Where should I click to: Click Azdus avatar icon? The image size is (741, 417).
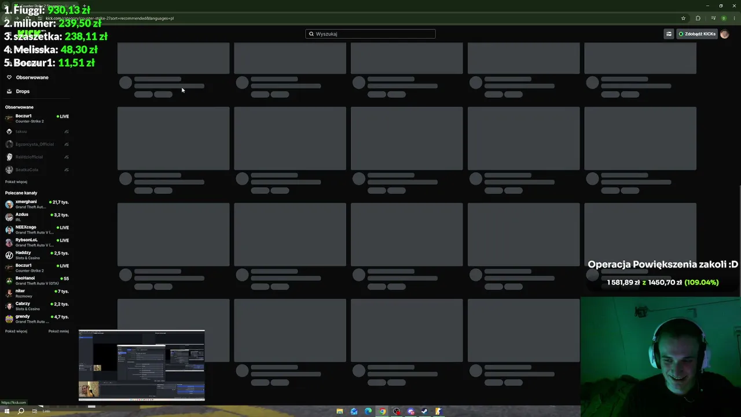(x=9, y=217)
